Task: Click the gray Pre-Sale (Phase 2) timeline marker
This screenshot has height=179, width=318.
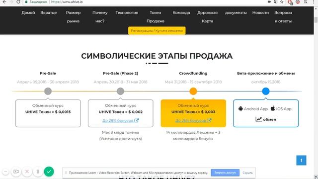Action: coord(120,91)
